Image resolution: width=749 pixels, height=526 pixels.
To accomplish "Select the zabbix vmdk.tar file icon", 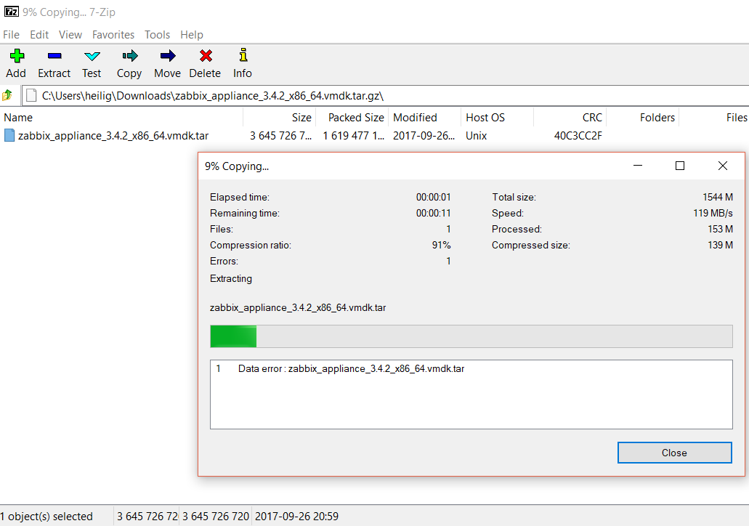I will point(9,136).
